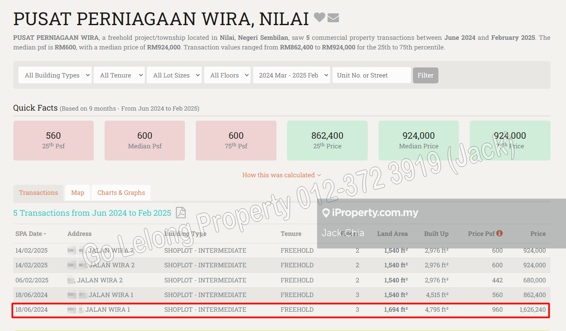Image resolution: width=566 pixels, height=331 pixels.
Task: Switch to the Charts & Graphs tab
Action: coord(121,193)
